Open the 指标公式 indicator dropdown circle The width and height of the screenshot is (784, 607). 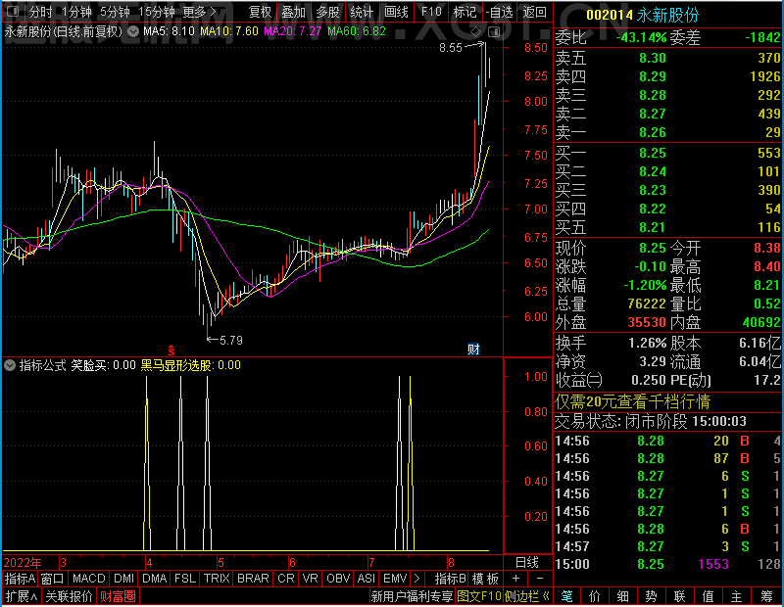[x=10, y=365]
